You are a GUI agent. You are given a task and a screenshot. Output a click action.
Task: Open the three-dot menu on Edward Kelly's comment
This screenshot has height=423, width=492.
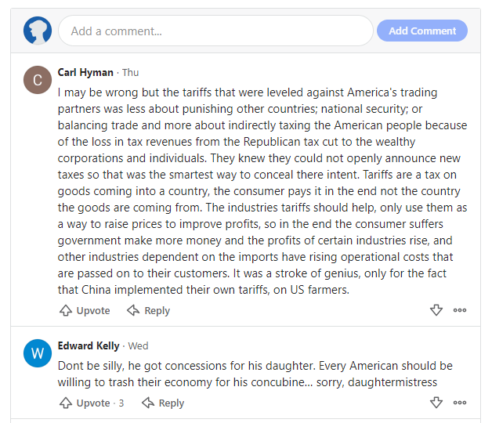pos(460,403)
